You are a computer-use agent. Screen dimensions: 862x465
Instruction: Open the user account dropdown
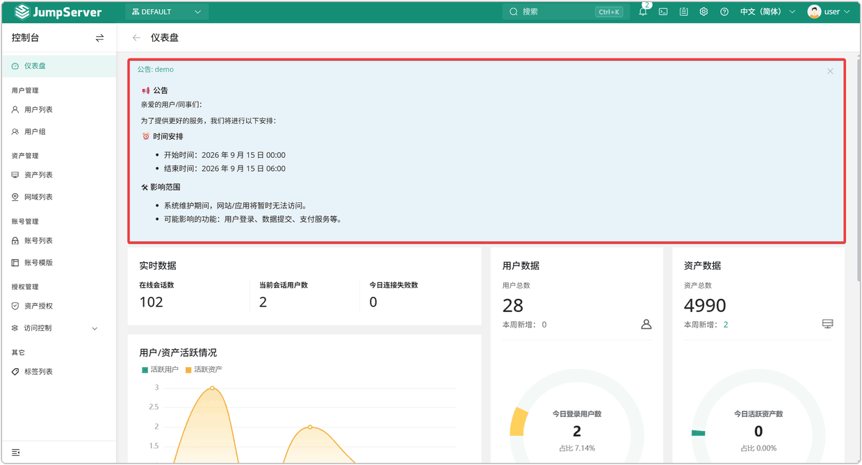click(829, 12)
